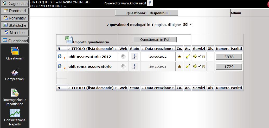Image resolution: width=269 pixels, height=128 pixels.
Task: Click the Stato column header at top
Action: coord(134,49)
